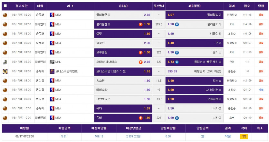Viewport: 269px width, 142px height.
Task: Click orange up arrow in 오타와 세네터스 cell
Action: (x=140, y=62)
